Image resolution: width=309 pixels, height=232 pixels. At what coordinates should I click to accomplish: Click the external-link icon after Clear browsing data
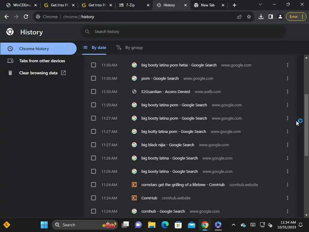click(63, 73)
